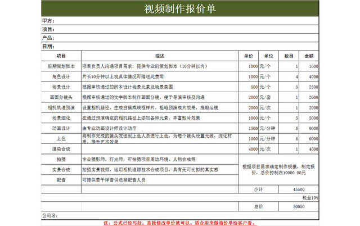Select the 拍摄 item cell
The width and height of the screenshot is (360, 226).
(x=61, y=159)
